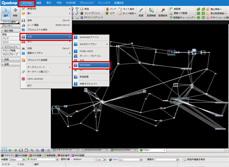Click the ビア via tool
The image size is (229, 167).
point(110,13)
